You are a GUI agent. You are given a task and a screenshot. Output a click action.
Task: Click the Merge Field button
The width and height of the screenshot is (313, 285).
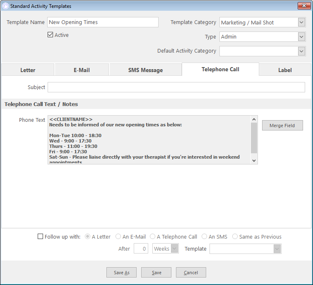click(282, 126)
